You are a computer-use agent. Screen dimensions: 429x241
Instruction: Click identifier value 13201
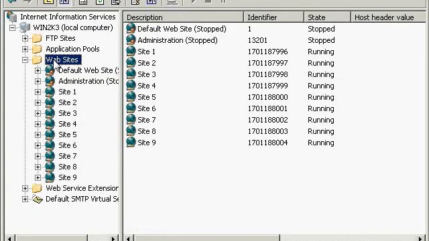(x=257, y=40)
